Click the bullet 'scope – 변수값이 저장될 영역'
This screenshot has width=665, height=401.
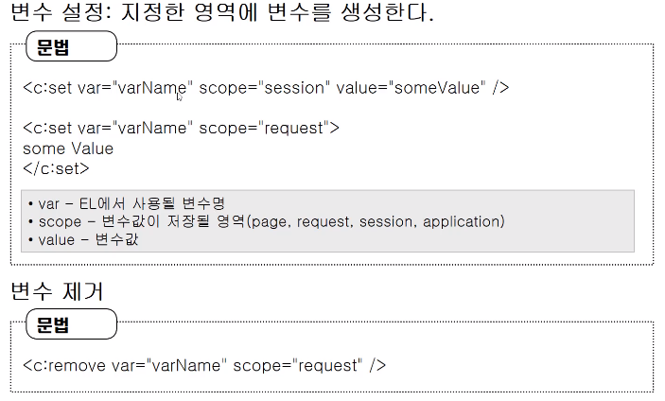pos(267,221)
